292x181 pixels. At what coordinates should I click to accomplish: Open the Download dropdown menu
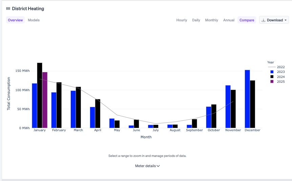click(274, 20)
